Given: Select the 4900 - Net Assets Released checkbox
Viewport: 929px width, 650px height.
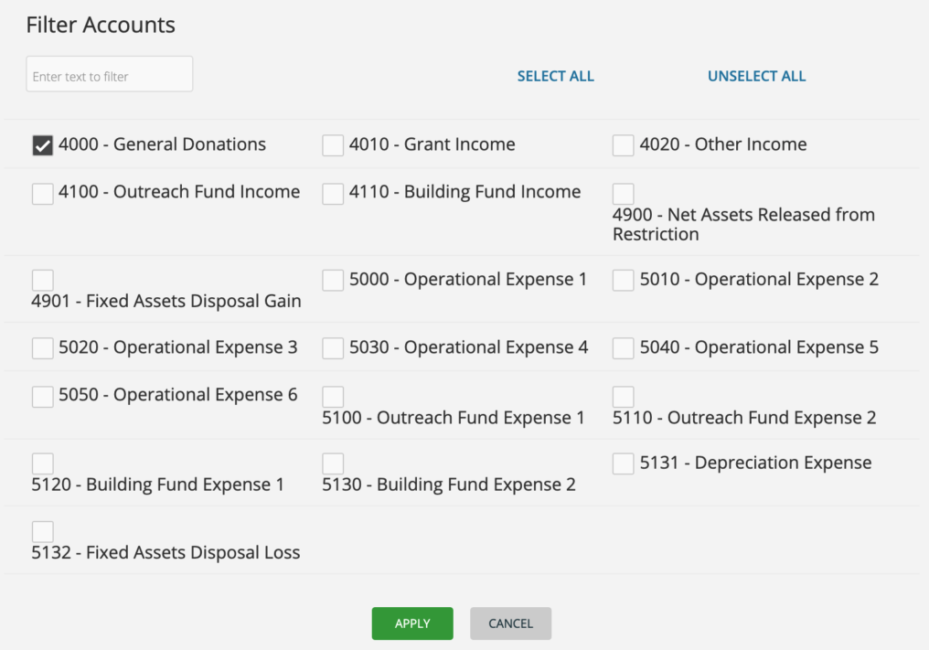Looking at the screenshot, I should 624,194.
